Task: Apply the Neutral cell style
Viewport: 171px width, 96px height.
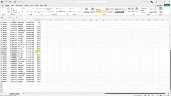Action: point(100,12)
